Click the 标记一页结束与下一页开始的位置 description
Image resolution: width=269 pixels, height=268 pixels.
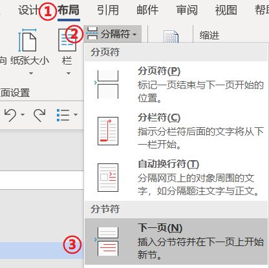[200, 91]
